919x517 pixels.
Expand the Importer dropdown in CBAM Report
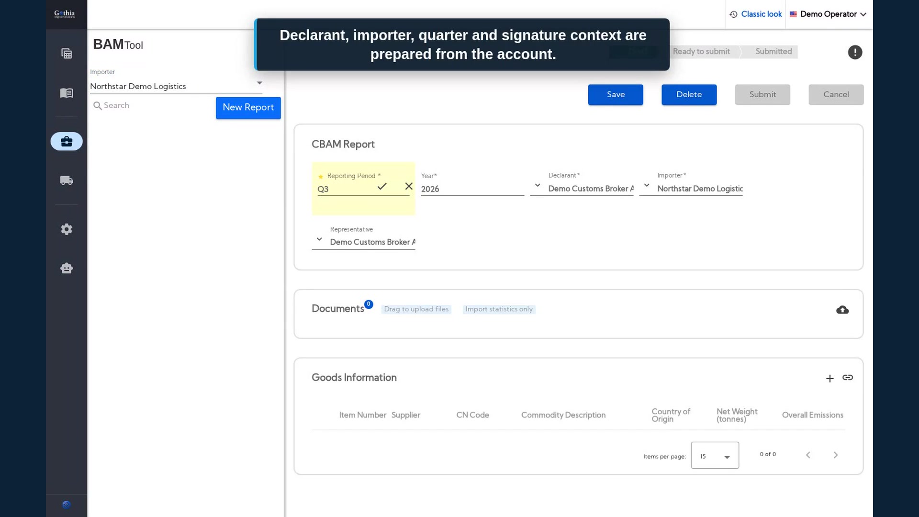tap(647, 185)
